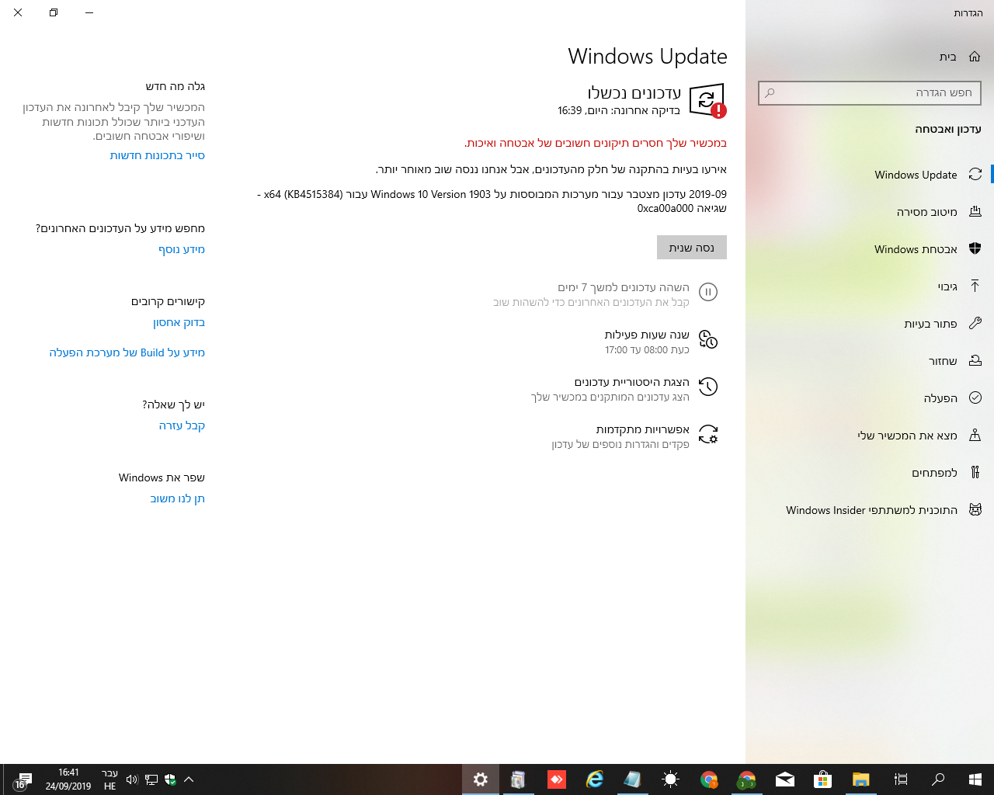Open the network tray icon
994x795 pixels.
point(151,779)
